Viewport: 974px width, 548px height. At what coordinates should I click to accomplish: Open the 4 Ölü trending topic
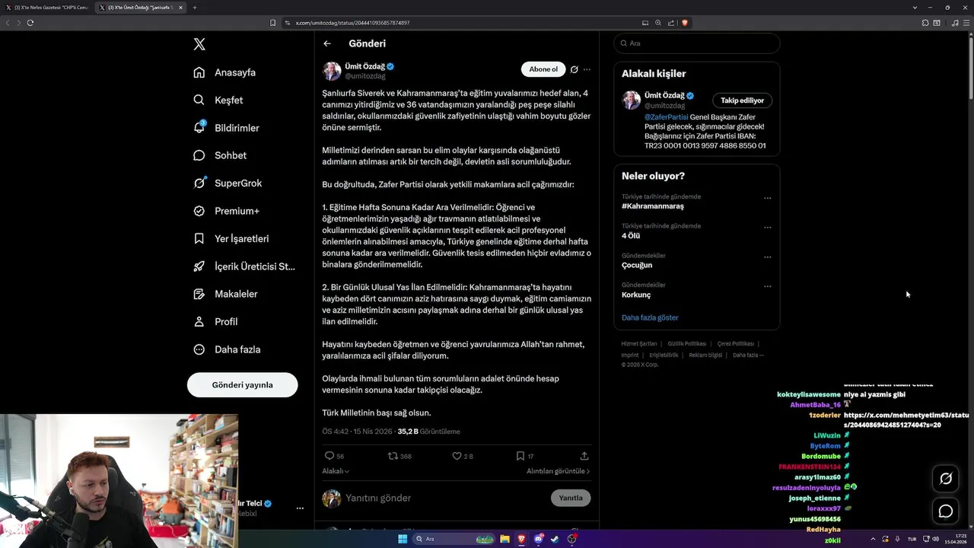pyautogui.click(x=631, y=236)
